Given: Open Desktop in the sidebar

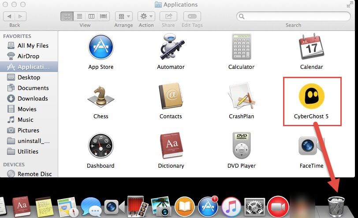Looking at the screenshot, I should coord(29,77).
